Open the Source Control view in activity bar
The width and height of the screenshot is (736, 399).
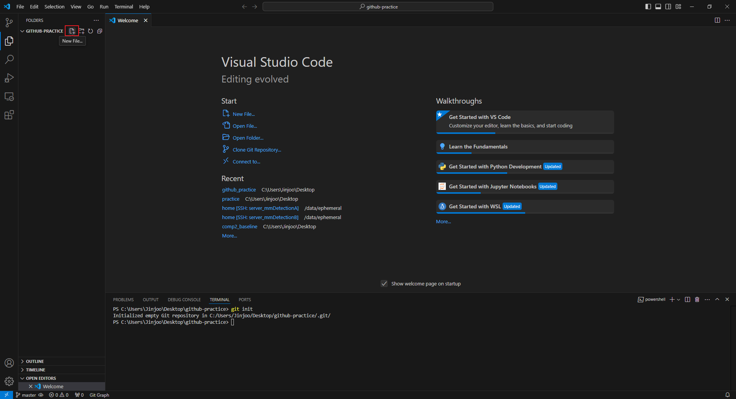pyautogui.click(x=9, y=23)
